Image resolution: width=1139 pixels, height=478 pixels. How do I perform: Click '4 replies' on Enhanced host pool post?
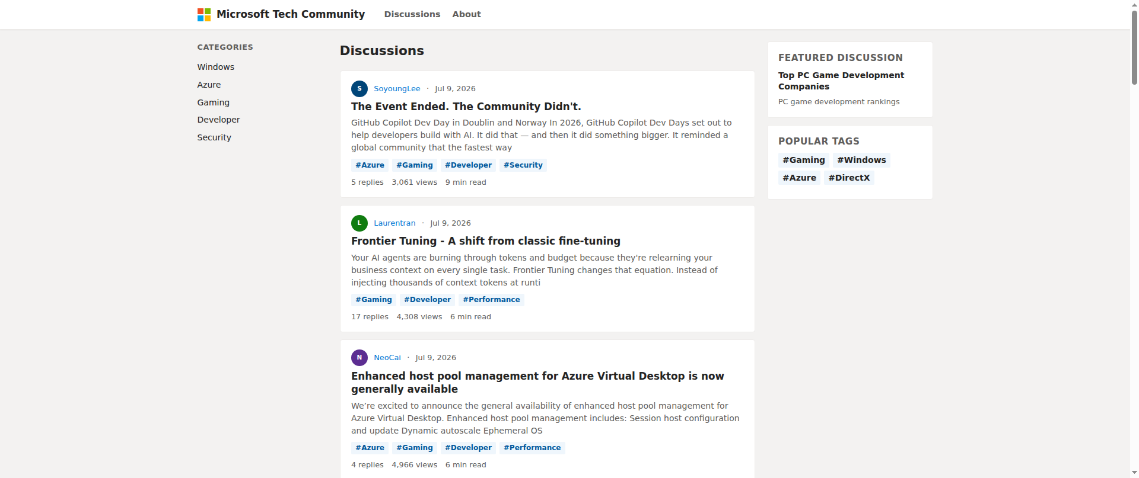pyautogui.click(x=367, y=465)
